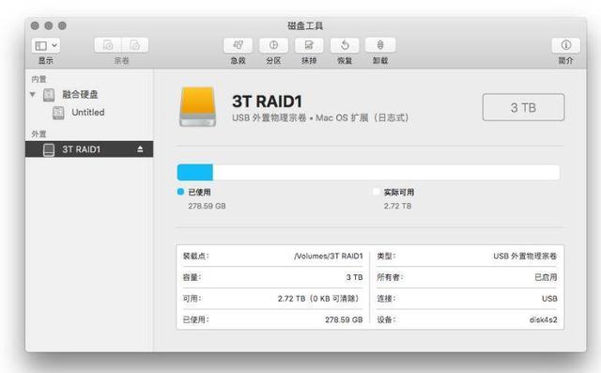Select the 融合硬盘 internal disk
The width and height of the screenshot is (601, 373).
click(x=80, y=94)
